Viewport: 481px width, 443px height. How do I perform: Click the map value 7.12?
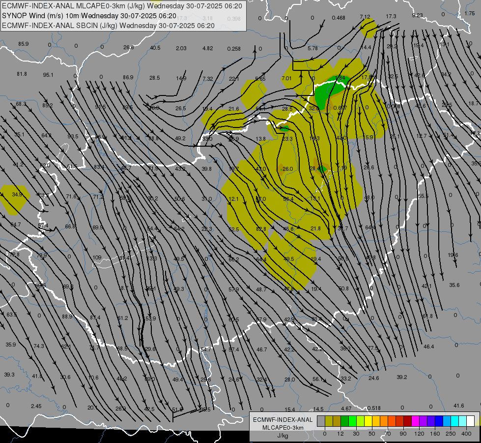click(x=365, y=17)
